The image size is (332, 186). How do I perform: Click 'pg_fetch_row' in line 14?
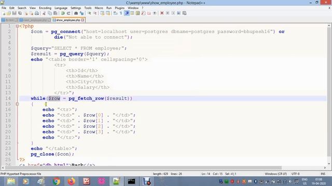pos(86,99)
